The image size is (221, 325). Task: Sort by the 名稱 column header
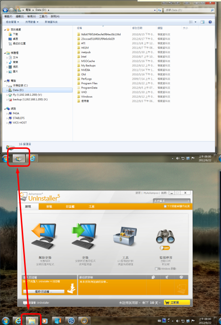pos(80,28)
